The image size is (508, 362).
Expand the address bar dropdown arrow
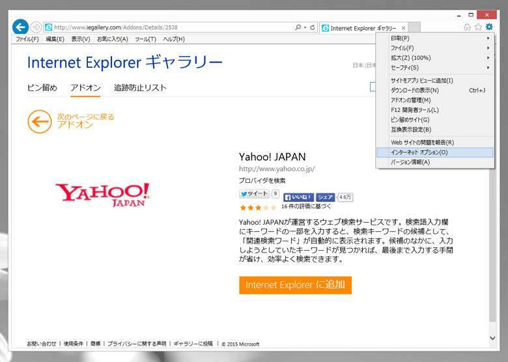click(305, 27)
